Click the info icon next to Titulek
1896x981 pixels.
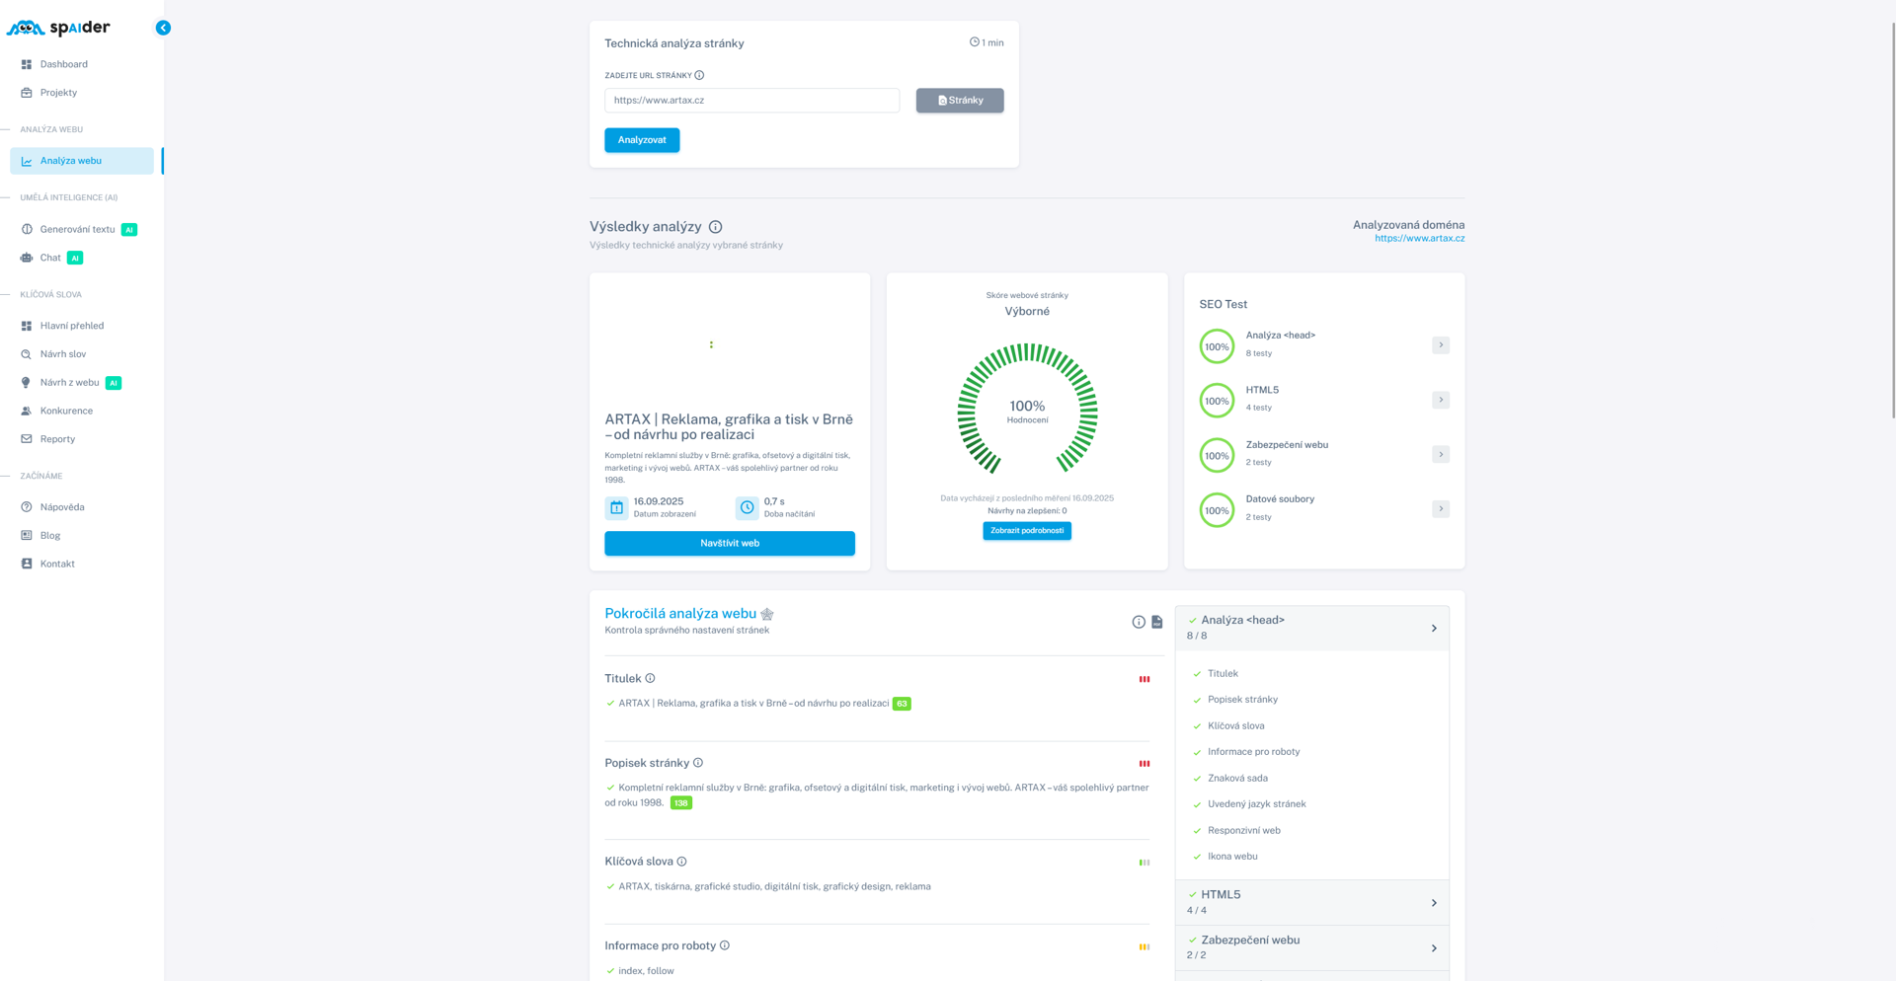(x=650, y=678)
